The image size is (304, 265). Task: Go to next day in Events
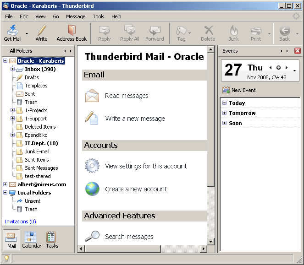click(x=287, y=68)
